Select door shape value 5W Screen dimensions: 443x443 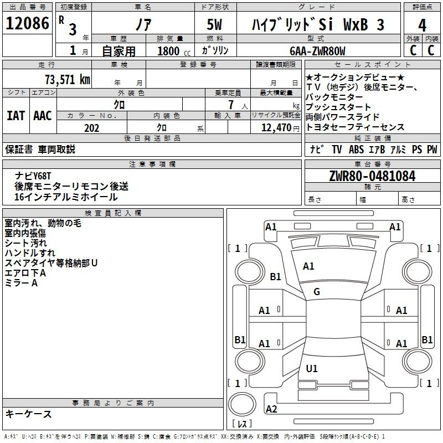point(214,24)
